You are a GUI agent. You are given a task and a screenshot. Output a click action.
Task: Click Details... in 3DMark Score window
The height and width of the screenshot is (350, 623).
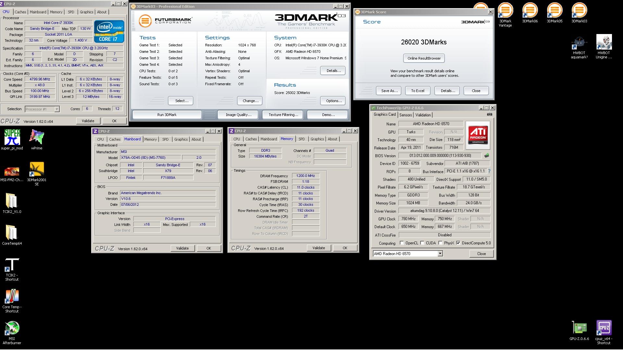(448, 91)
